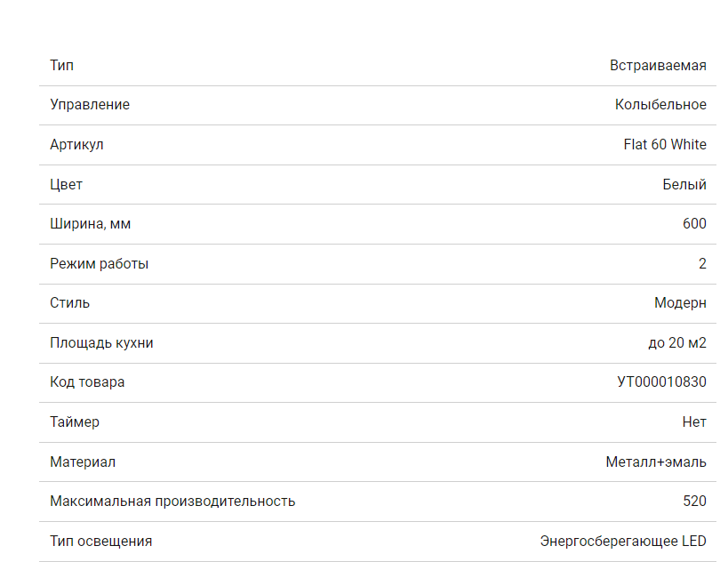The width and height of the screenshot is (720, 562).
Task: Select the 'до 20 м2' value
Action: 677,342
